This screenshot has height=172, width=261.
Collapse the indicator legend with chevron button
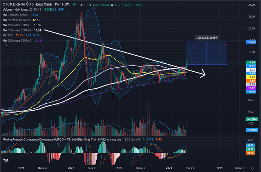click(6, 46)
